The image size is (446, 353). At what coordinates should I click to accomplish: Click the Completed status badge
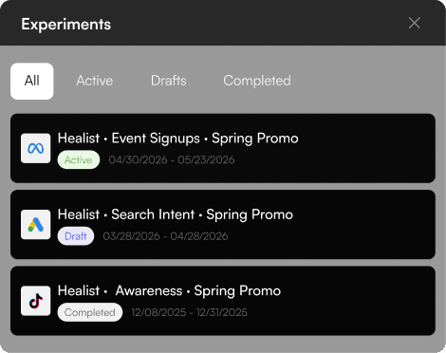(90, 312)
